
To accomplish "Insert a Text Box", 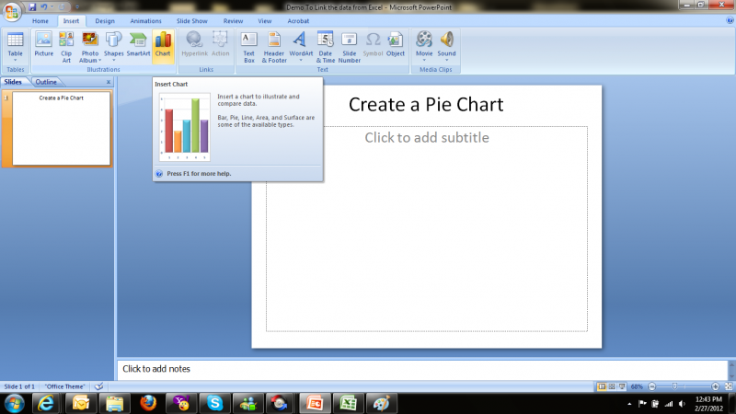I will 248,44.
